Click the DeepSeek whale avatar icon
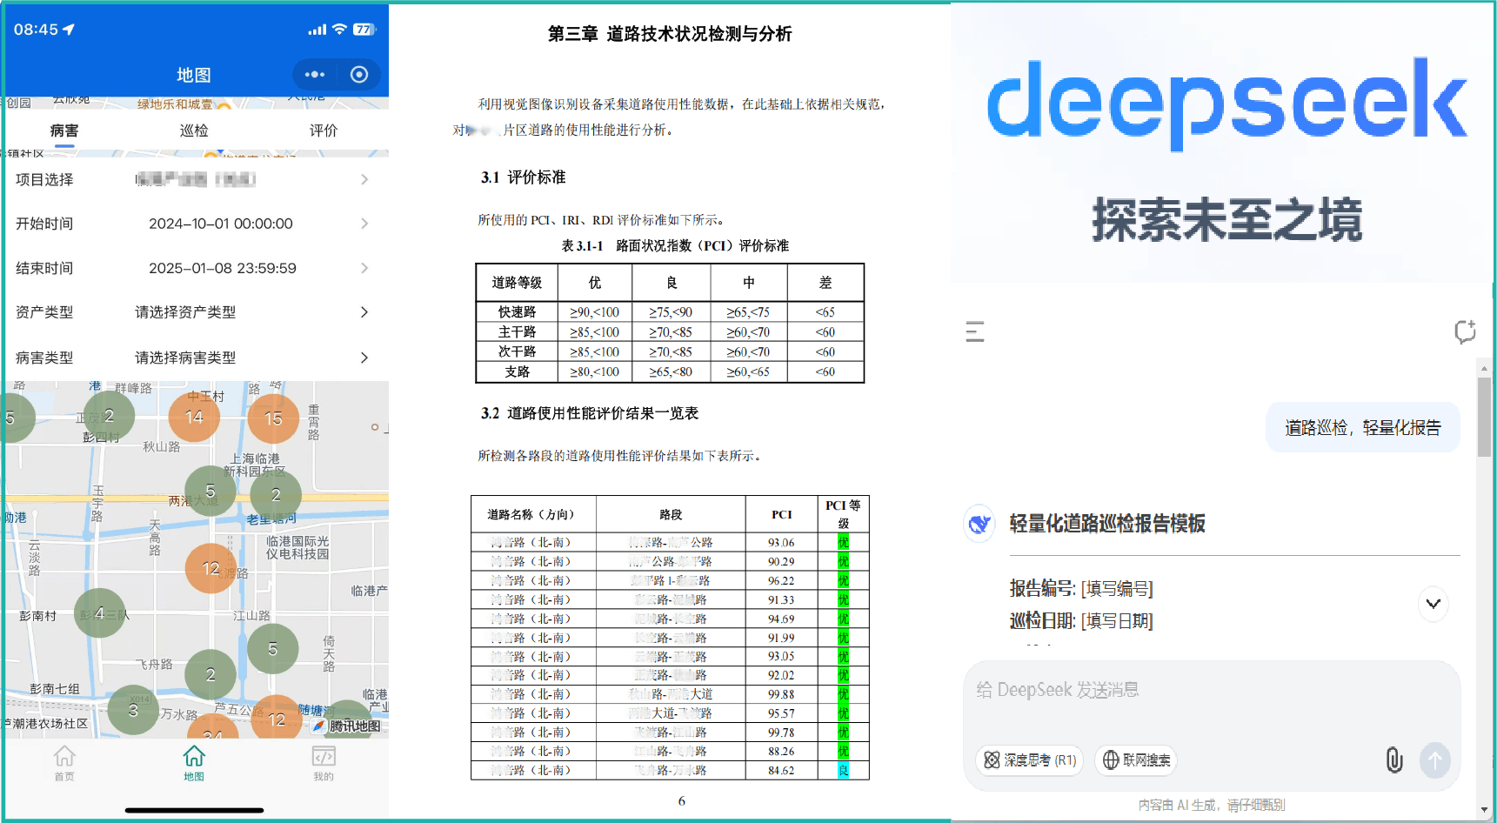The width and height of the screenshot is (1497, 823). coord(979,524)
